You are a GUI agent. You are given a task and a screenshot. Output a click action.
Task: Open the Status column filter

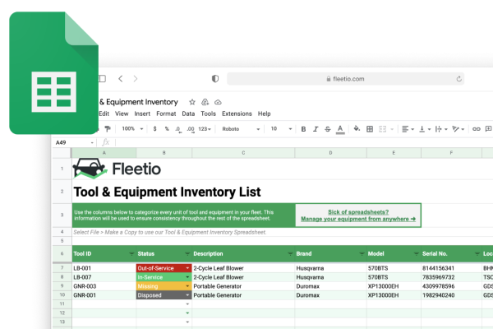pyautogui.click(x=187, y=254)
